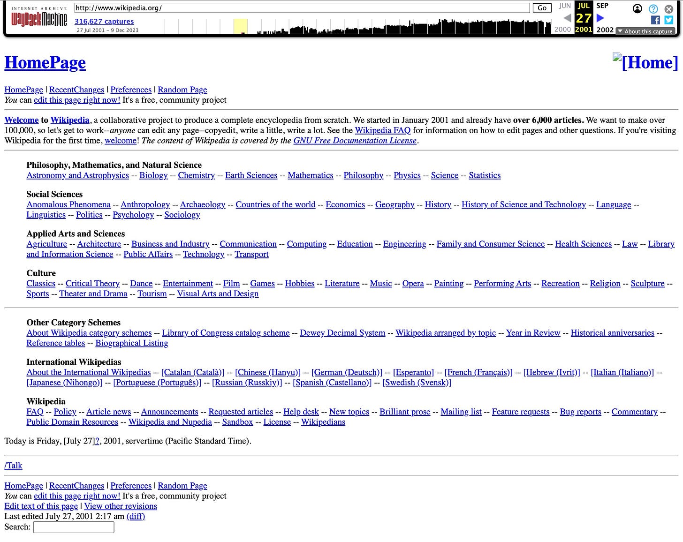The height and width of the screenshot is (542, 683).
Task: Open Wayback help via the question mark icon
Action: pyautogui.click(x=653, y=8)
